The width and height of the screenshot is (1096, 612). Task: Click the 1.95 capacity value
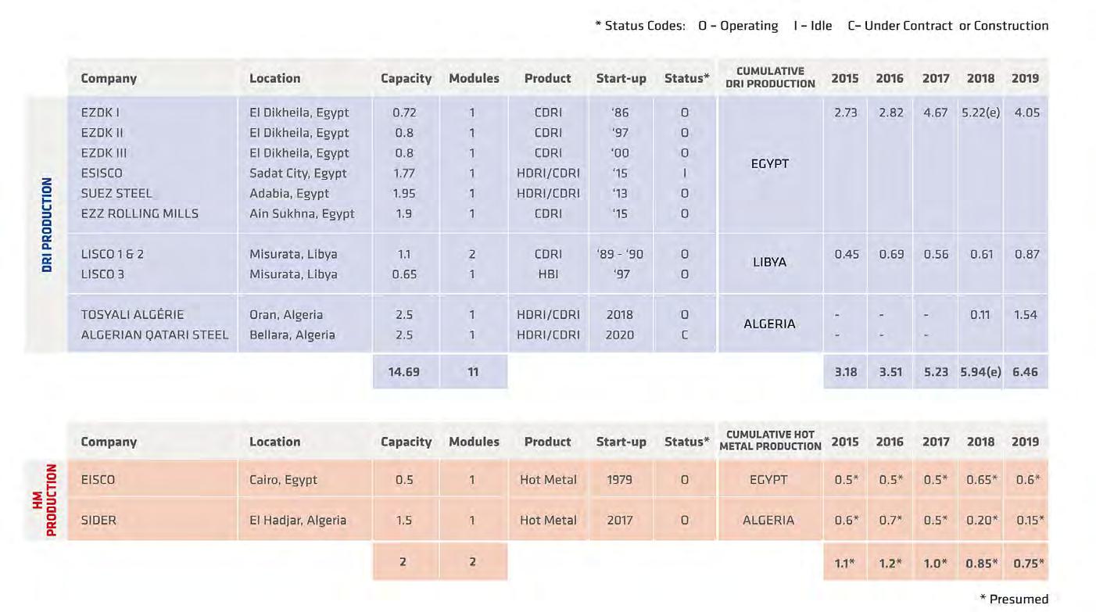404,193
